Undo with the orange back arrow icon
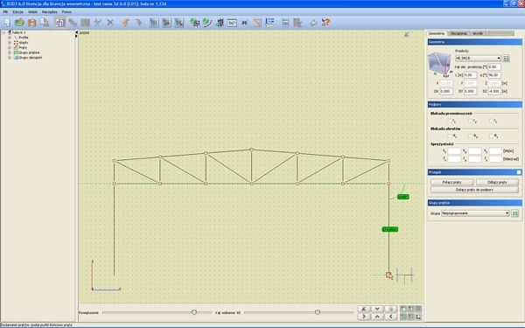 pyautogui.click(x=126, y=23)
